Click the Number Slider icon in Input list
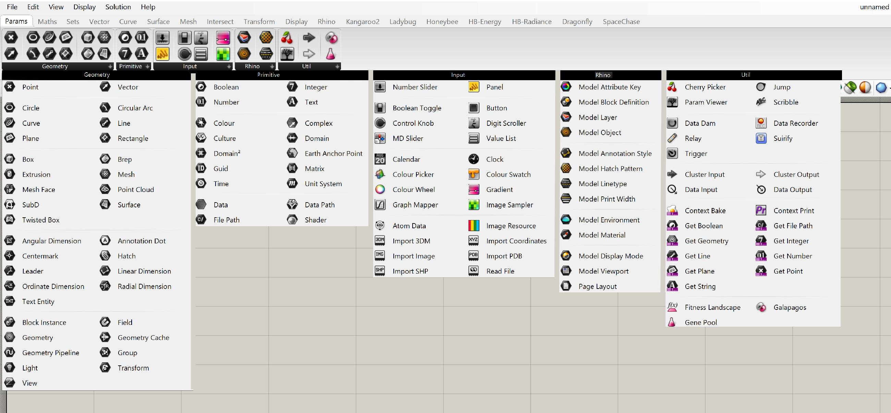Viewport: 891px width, 413px height. pos(380,87)
